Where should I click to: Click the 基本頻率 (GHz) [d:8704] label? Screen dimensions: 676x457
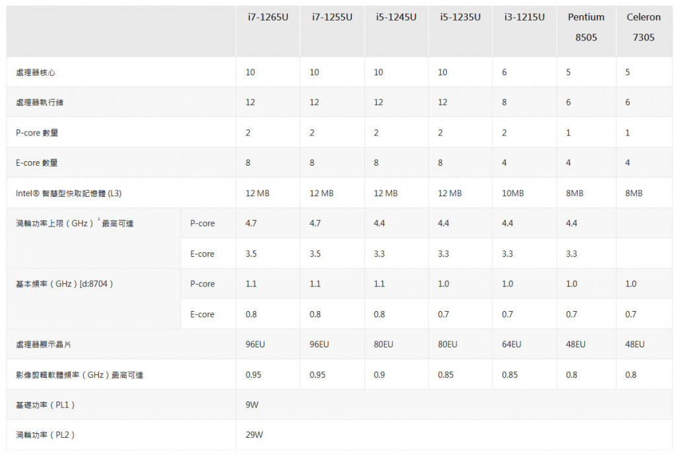pos(64,284)
